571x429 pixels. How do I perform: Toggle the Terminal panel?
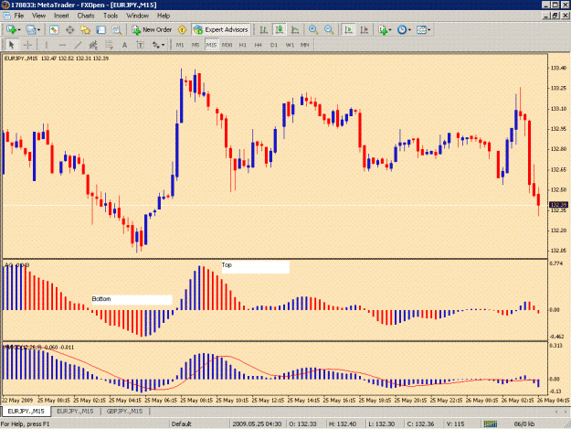[x=100, y=30]
